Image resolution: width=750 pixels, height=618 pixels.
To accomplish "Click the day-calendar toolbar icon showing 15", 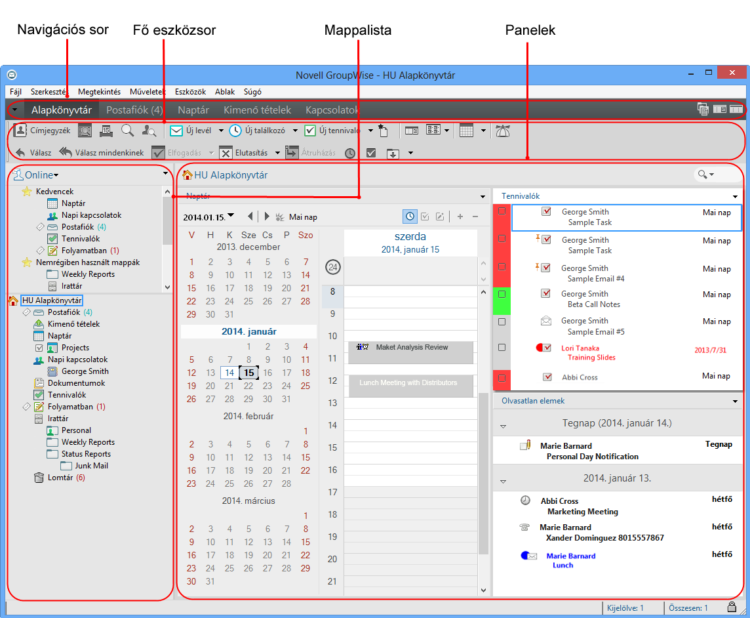I will pyautogui.click(x=106, y=130).
